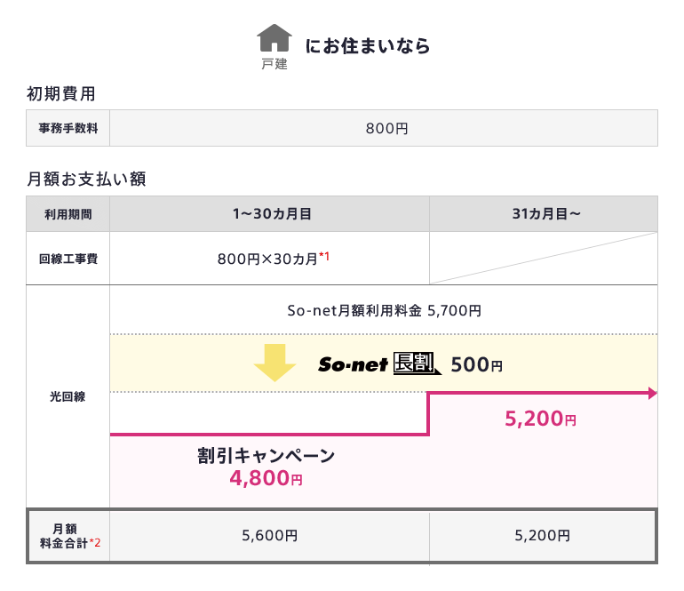Select the 31カ月目〜 column header
The image size is (684, 591).
(x=543, y=214)
